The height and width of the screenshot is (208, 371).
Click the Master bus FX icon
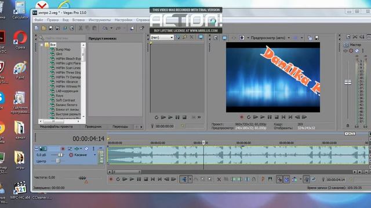click(345, 50)
